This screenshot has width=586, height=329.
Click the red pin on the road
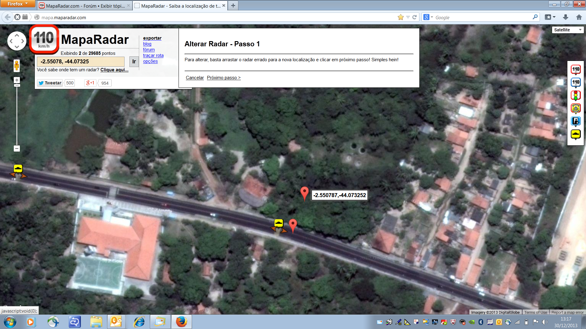tap(293, 226)
